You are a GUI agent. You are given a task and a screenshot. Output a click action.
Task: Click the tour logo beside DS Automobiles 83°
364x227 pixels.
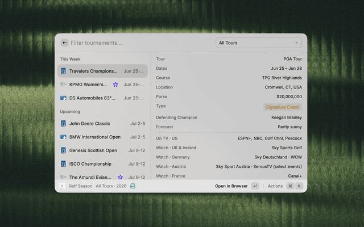tap(63, 98)
